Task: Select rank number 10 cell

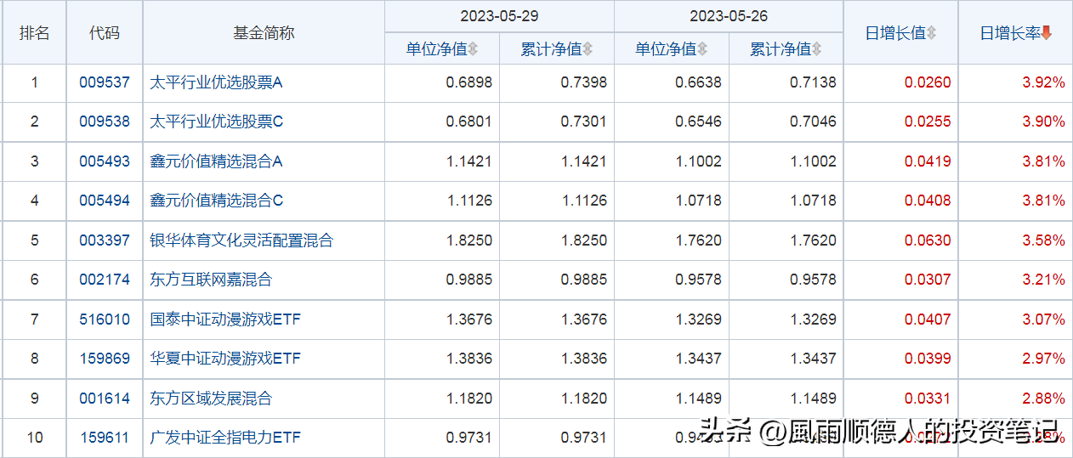Action: click(x=35, y=438)
